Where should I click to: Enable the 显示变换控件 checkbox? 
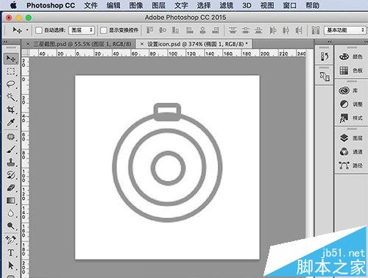(x=104, y=30)
